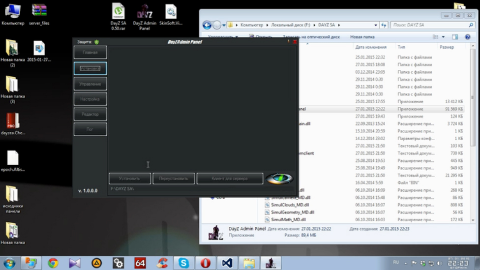Select the DayZ Admin Panel desktop shortcut
This screenshot has width=480, height=270.
145,17
